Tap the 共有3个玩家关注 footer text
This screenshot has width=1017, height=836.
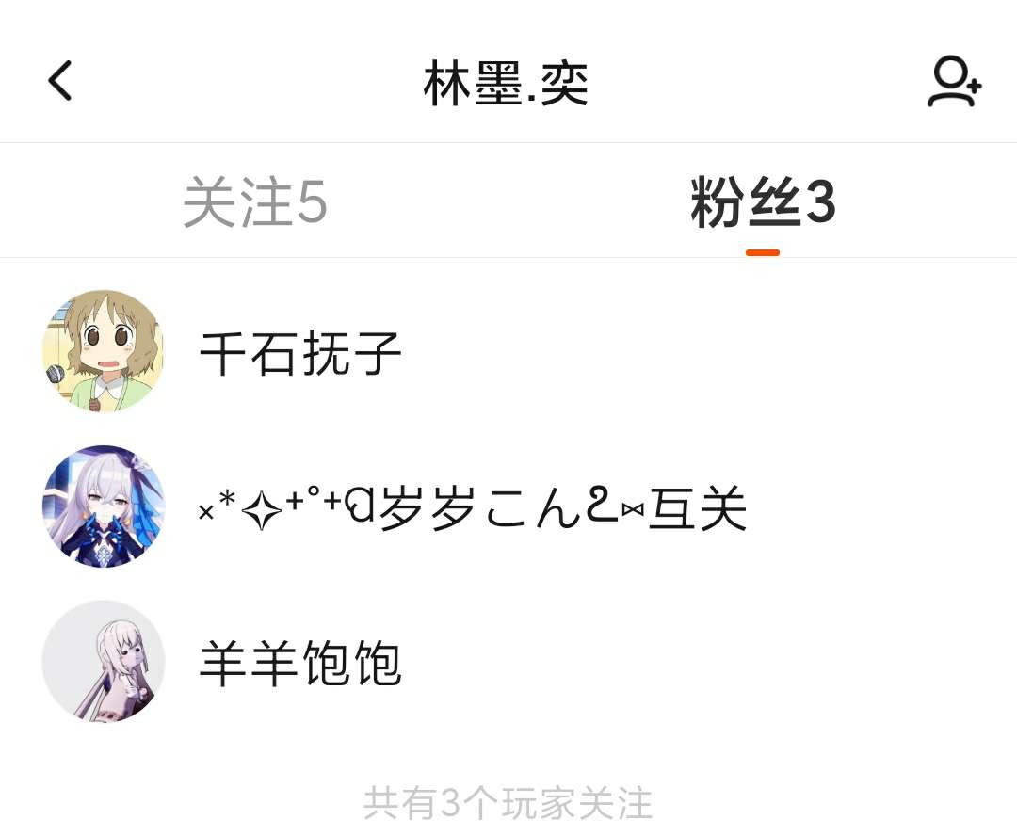click(508, 803)
